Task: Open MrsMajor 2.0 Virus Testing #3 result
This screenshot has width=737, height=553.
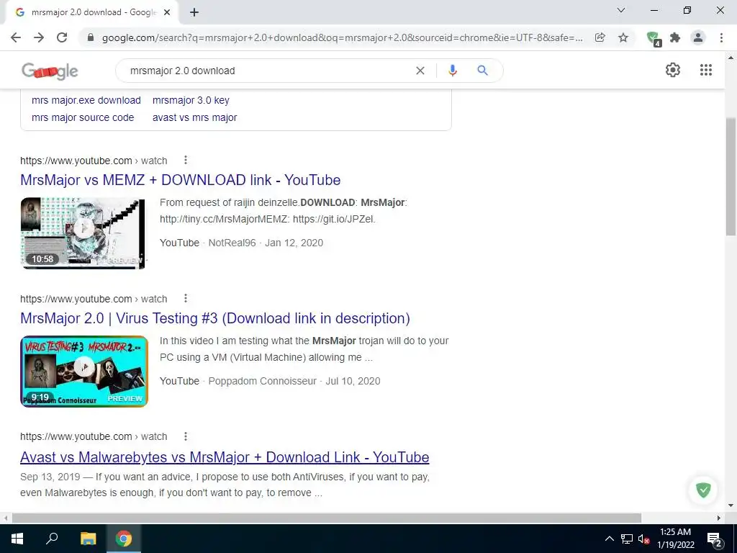Action: tap(214, 318)
